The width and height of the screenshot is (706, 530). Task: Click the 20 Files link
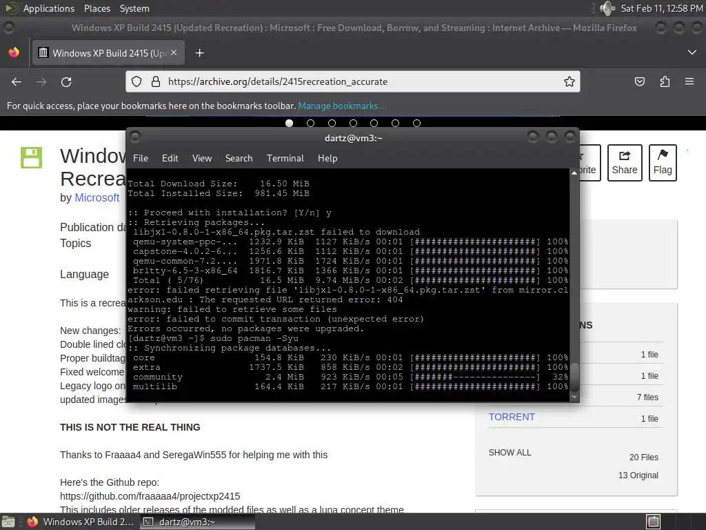pyautogui.click(x=644, y=457)
